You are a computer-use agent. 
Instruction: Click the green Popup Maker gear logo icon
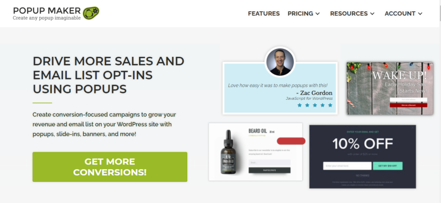[91, 13]
